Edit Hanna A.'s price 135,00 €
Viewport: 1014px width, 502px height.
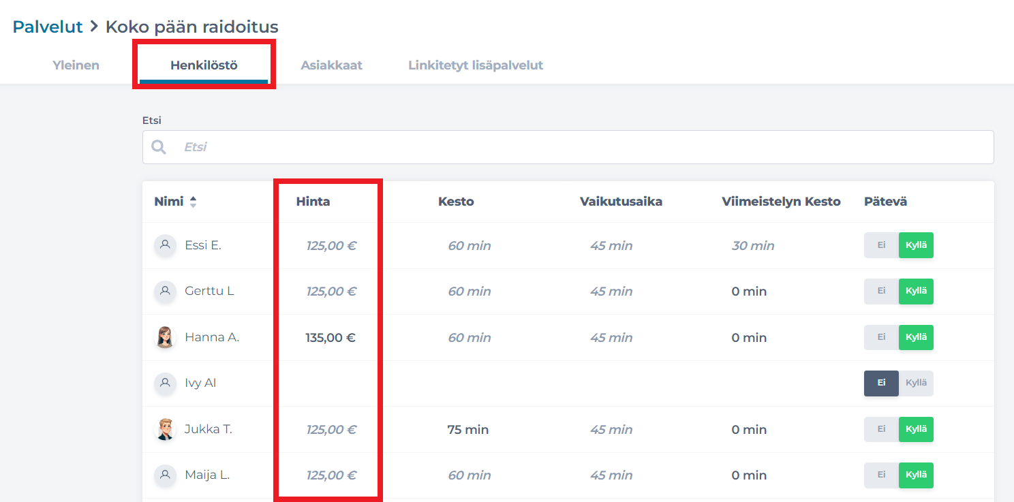[331, 338]
